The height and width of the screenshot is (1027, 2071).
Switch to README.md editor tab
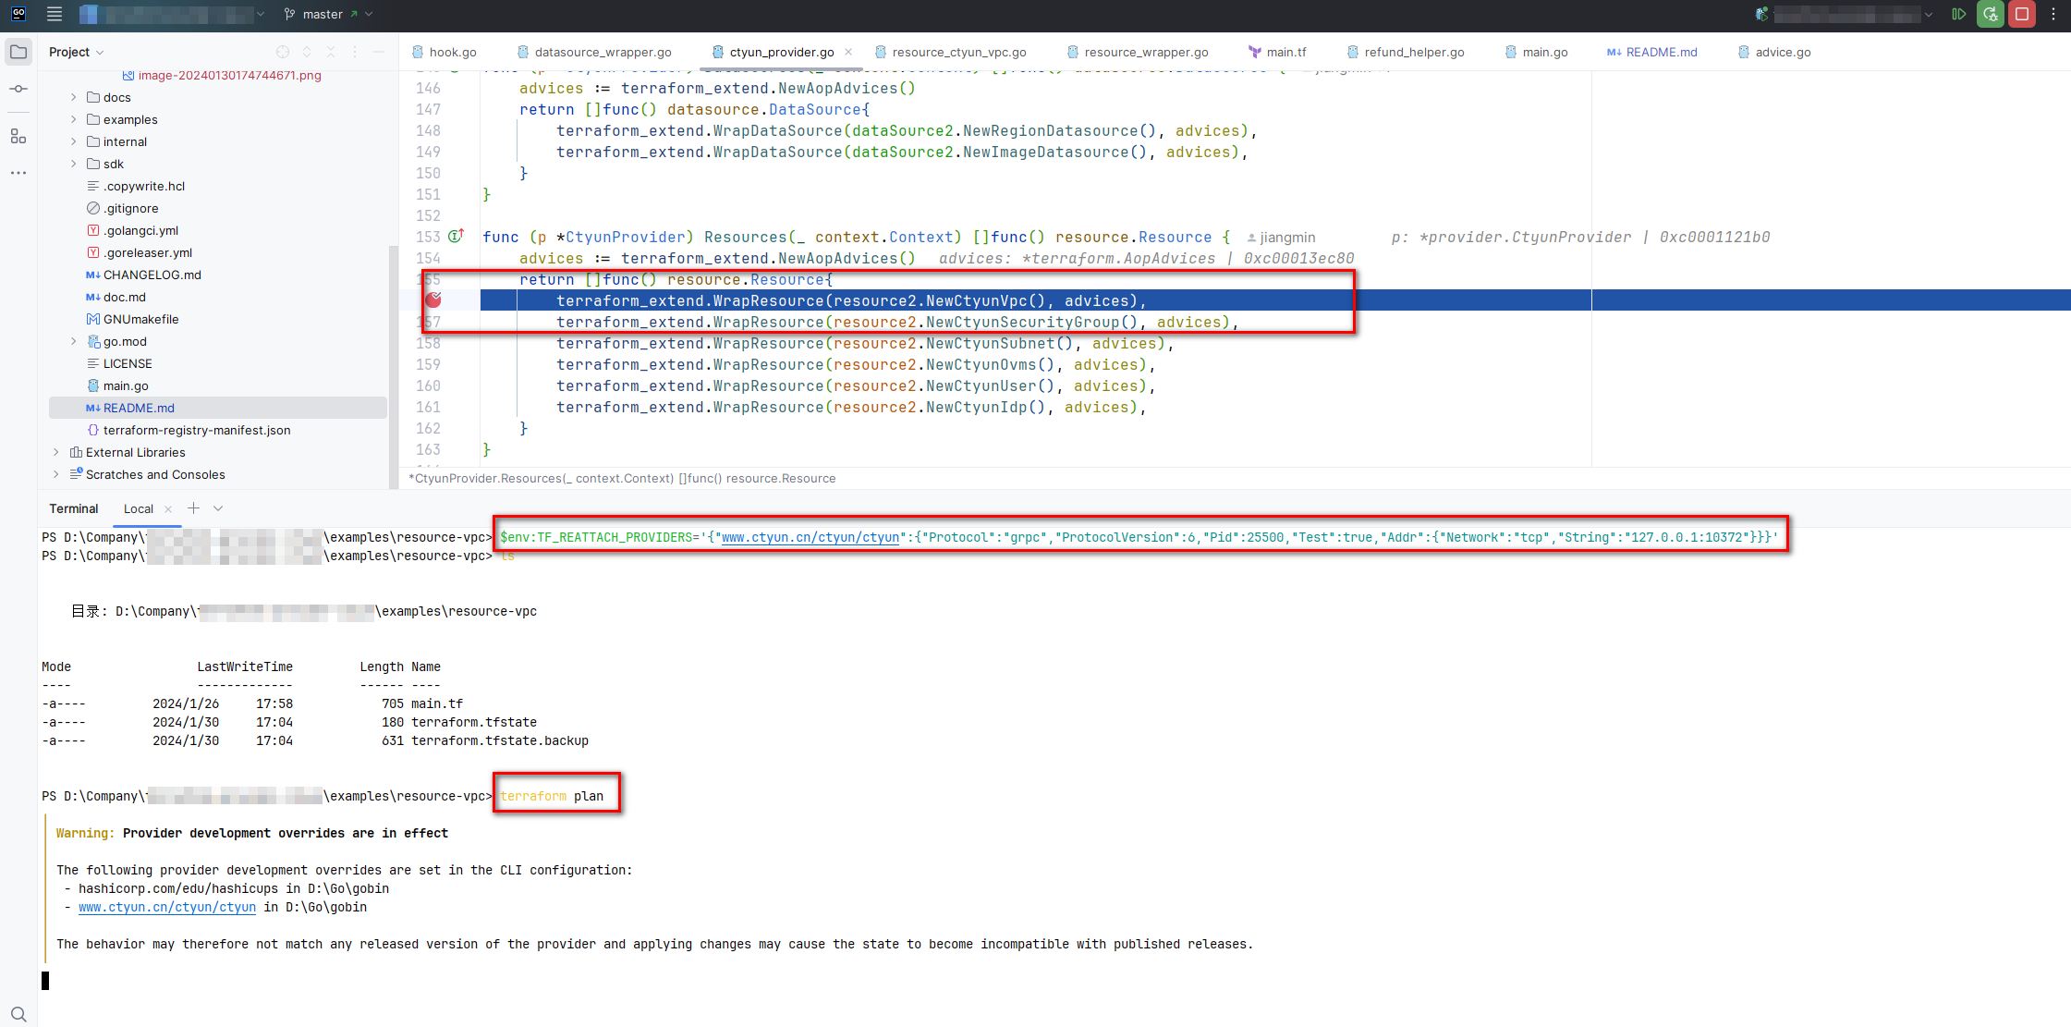point(1652,52)
